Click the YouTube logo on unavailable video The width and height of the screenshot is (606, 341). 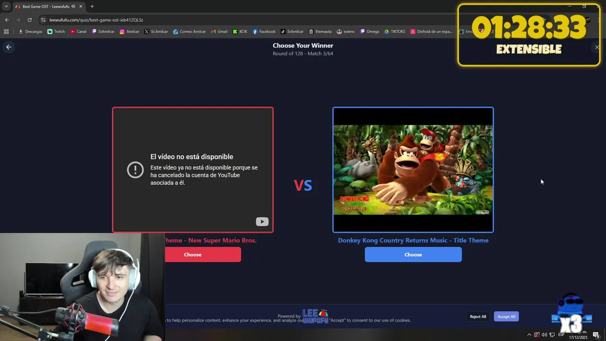[262, 222]
